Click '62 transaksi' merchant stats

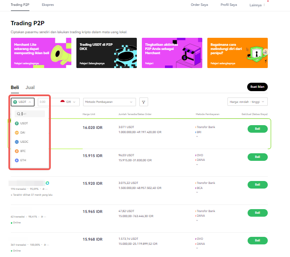(18, 217)
